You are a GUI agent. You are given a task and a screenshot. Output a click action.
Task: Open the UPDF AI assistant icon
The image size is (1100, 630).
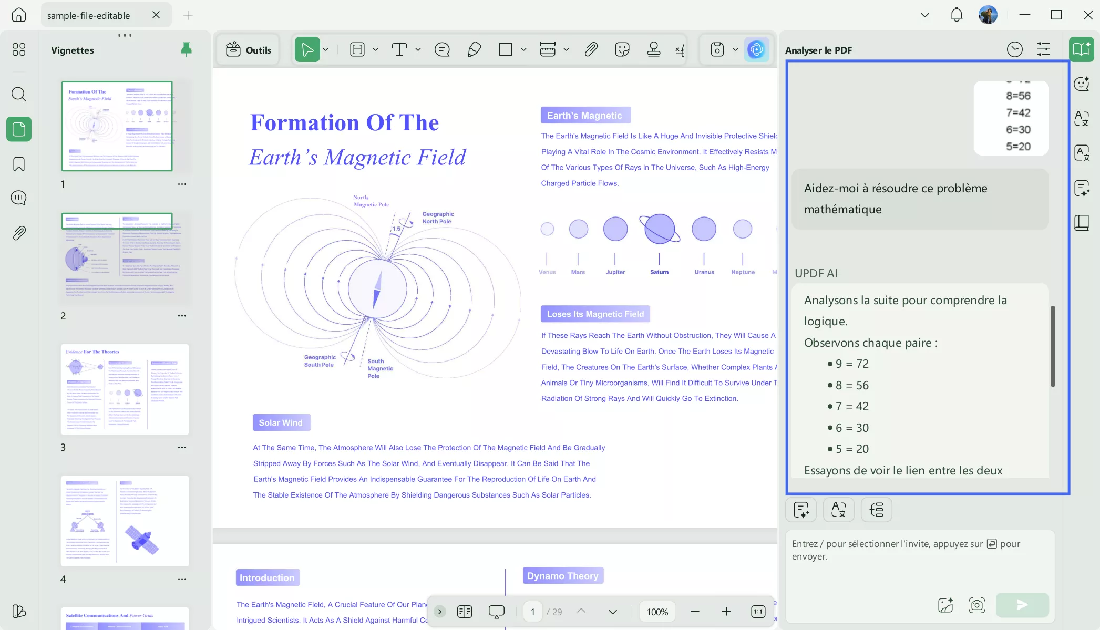coord(756,50)
